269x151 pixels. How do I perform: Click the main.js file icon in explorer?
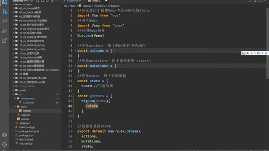pos(18,119)
